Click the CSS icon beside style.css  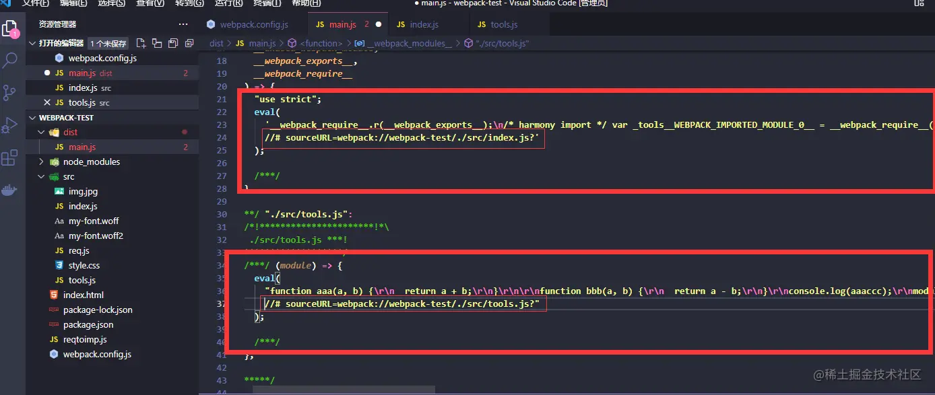tap(59, 265)
